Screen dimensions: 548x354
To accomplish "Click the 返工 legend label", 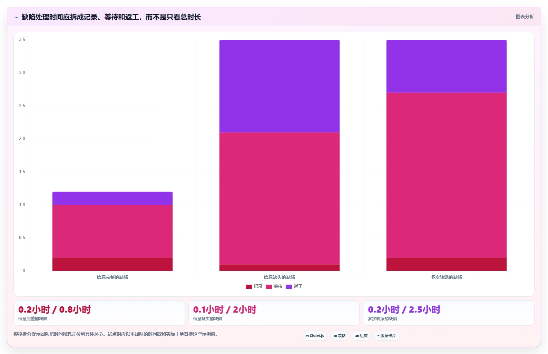I will tap(298, 286).
